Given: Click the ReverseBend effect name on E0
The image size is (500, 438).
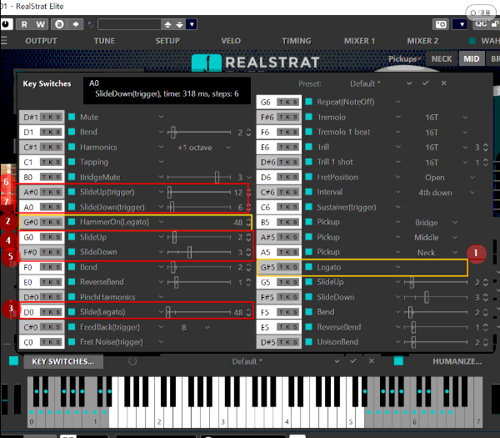Looking at the screenshot, I should click(102, 282).
